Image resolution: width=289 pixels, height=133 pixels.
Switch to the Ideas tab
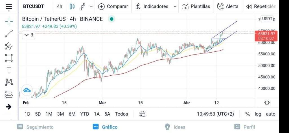pyautogui.click(x=175, y=127)
